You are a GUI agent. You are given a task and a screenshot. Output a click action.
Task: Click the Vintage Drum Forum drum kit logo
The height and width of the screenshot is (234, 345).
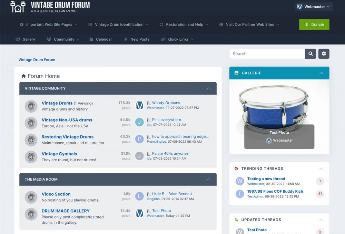click(x=18, y=7)
